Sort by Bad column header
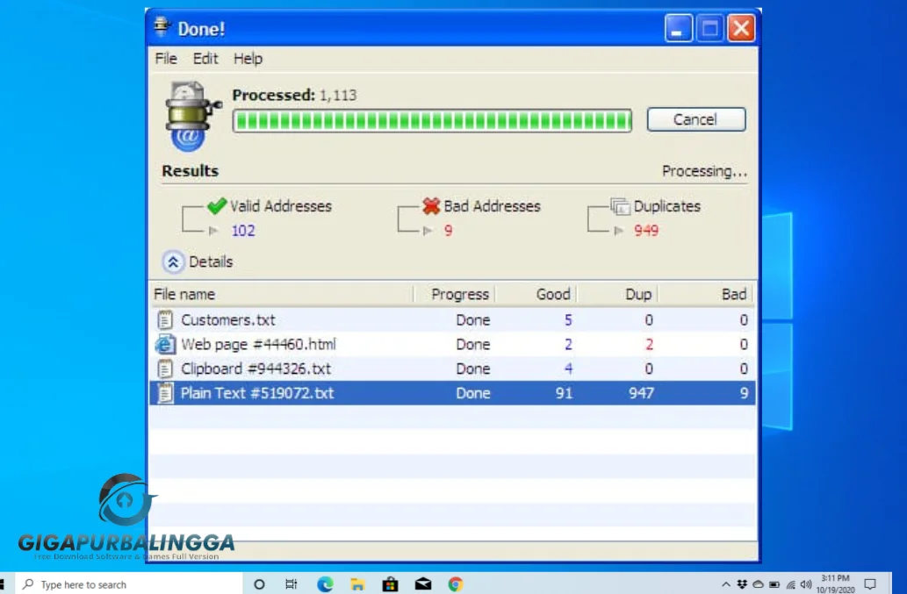907x594 pixels. [x=706, y=294]
